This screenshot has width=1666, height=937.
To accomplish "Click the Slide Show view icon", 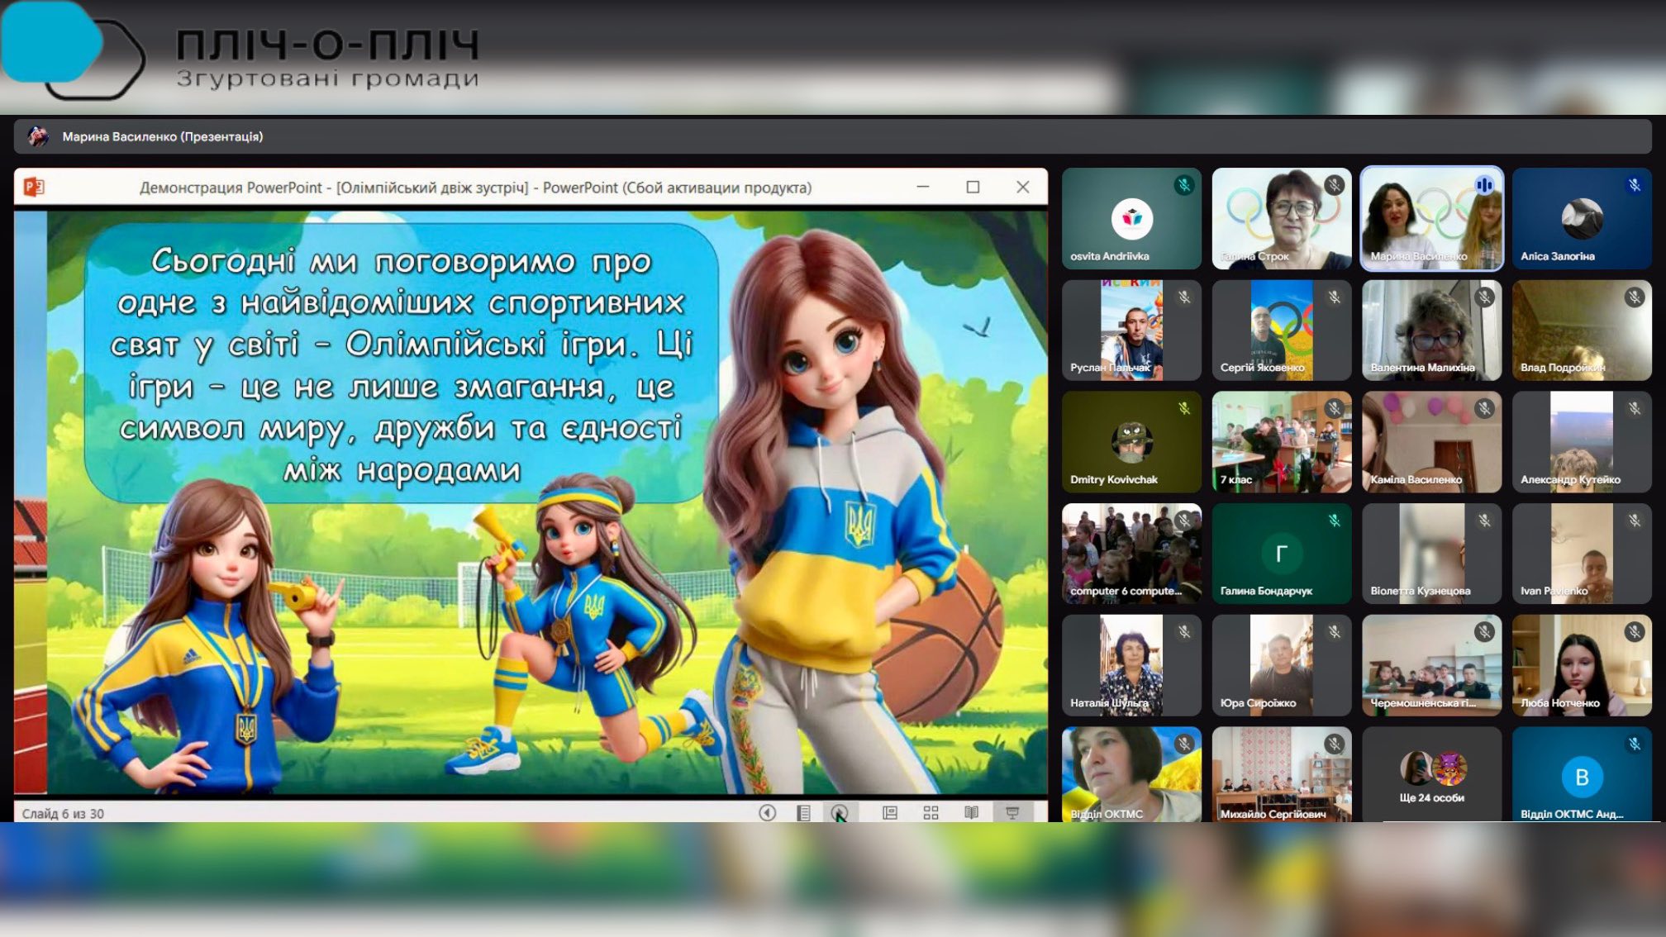I will [1012, 813].
